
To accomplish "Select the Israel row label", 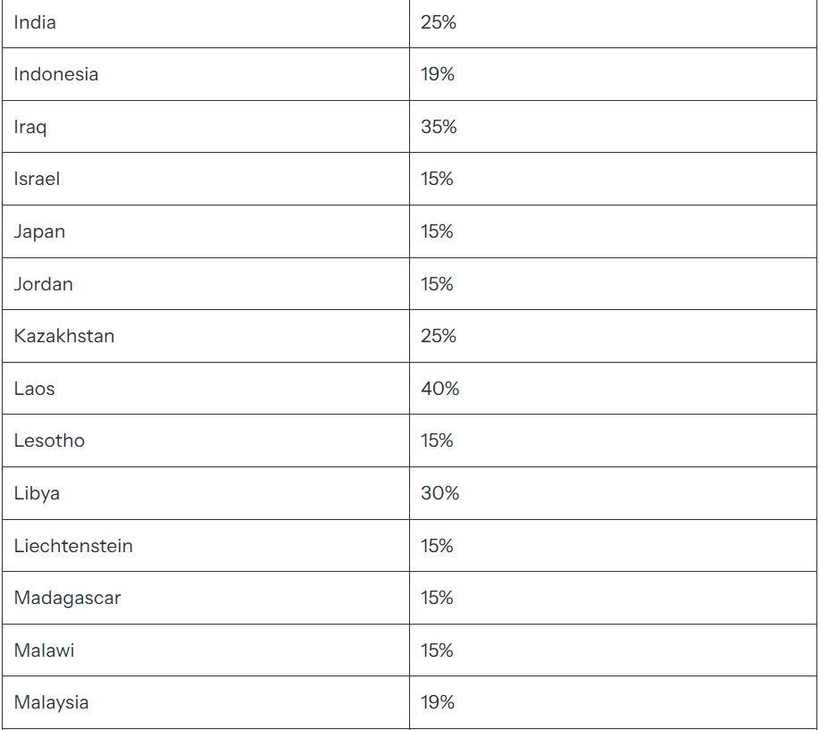I will click(37, 179).
